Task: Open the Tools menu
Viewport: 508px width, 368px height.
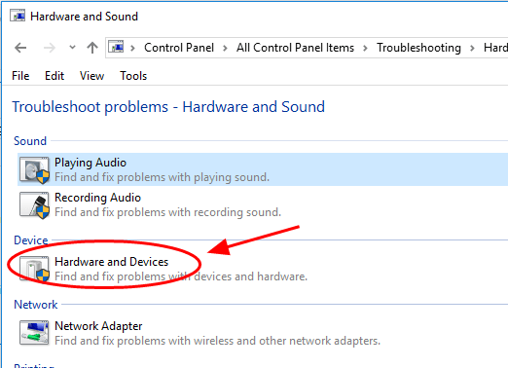Action: coord(133,76)
